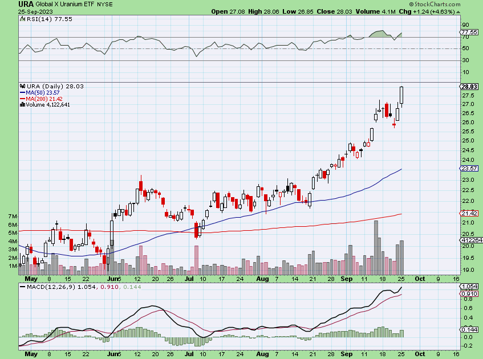Image resolution: width=483 pixels, height=359 pixels.
Task: Click the black MACD line swatch in legend
Action: (22, 287)
